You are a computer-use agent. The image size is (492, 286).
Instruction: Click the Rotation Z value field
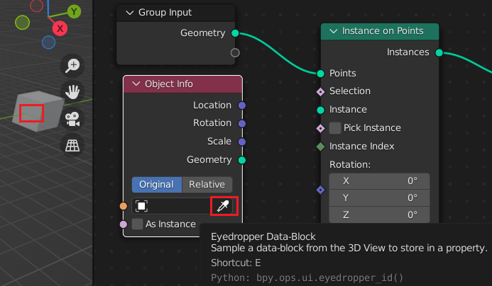pos(379,214)
